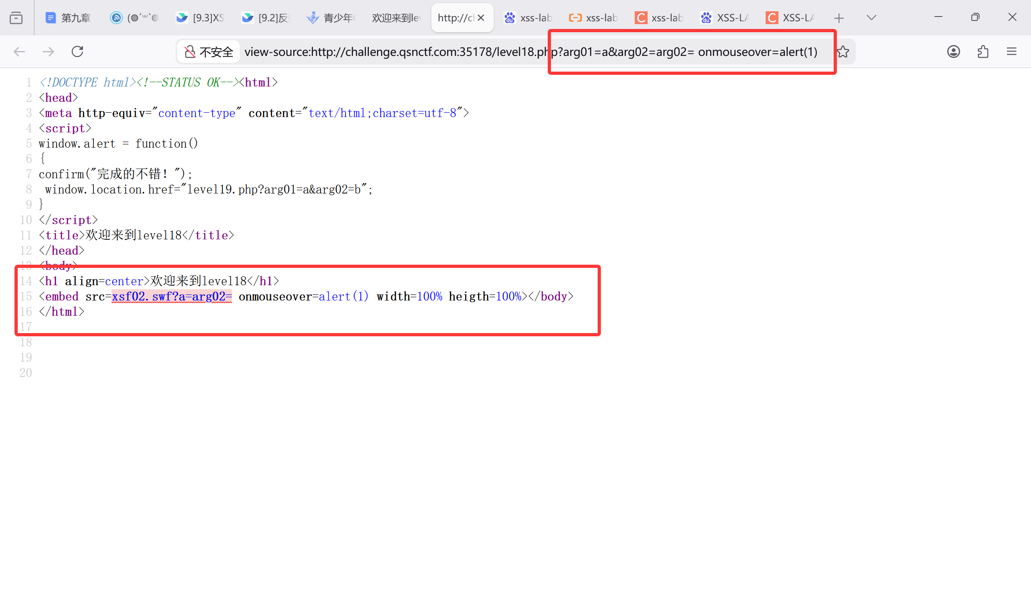
Task: Open the account profile icon
Action: coord(953,51)
